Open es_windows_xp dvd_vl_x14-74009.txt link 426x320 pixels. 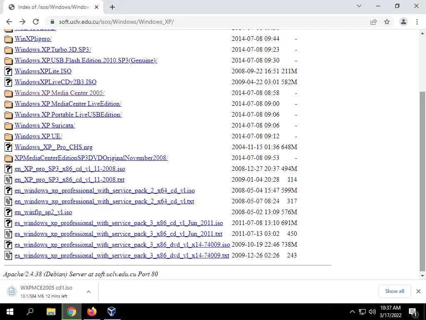pyautogui.click(x=122, y=255)
